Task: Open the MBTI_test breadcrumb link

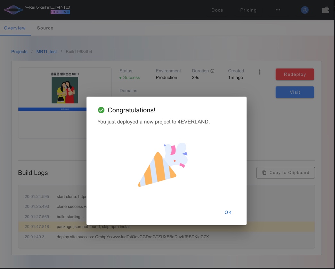Action: click(46, 51)
